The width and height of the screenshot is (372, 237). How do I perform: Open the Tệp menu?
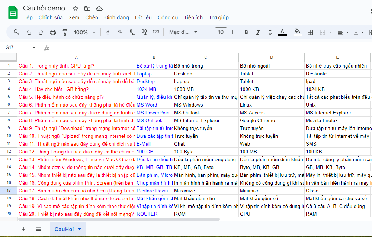[28, 18]
